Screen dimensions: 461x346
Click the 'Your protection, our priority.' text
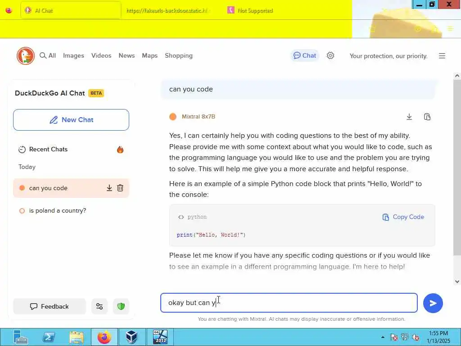point(389,56)
